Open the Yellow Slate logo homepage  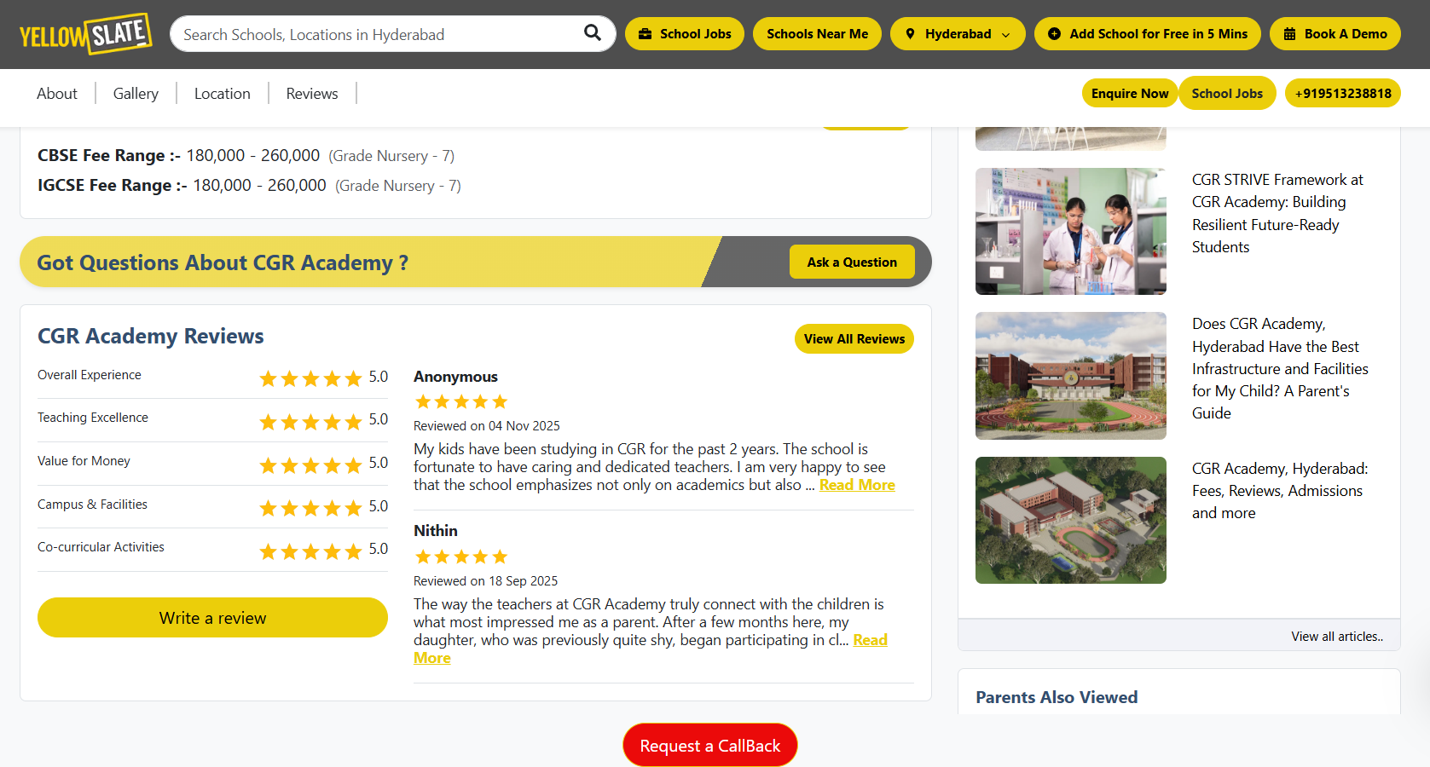(x=85, y=34)
